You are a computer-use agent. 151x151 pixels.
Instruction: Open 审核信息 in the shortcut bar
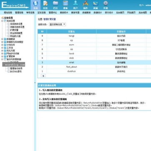(x=30, y=13)
